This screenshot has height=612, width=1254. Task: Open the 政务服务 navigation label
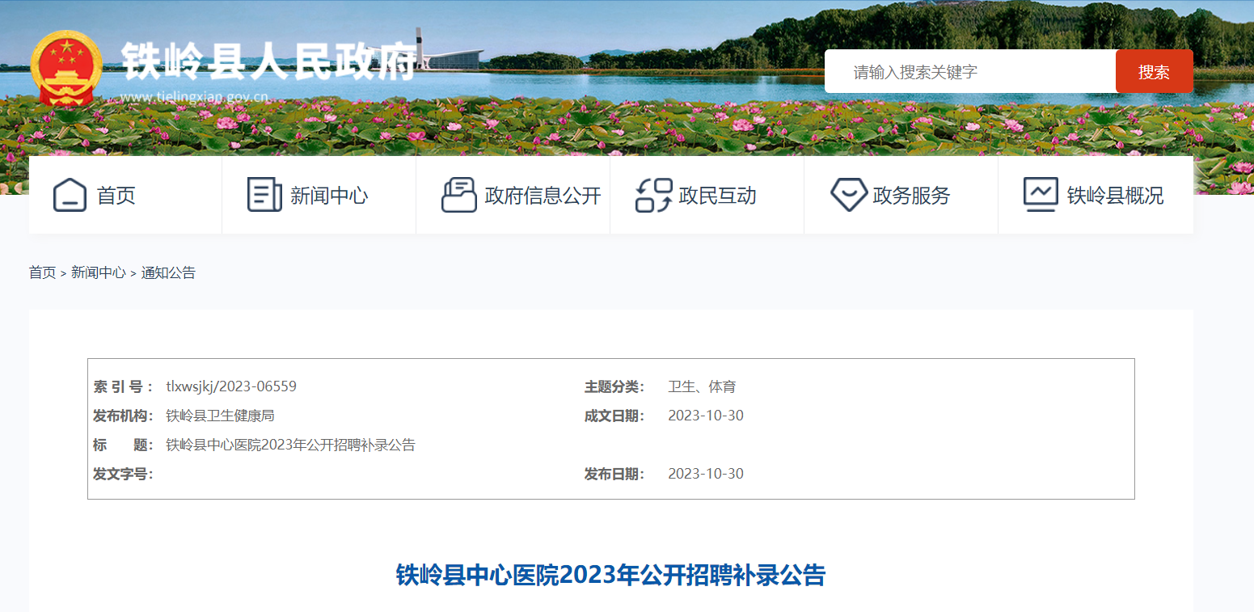pos(911,196)
